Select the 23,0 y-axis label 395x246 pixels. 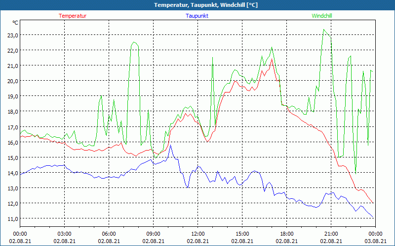(x=12, y=35)
